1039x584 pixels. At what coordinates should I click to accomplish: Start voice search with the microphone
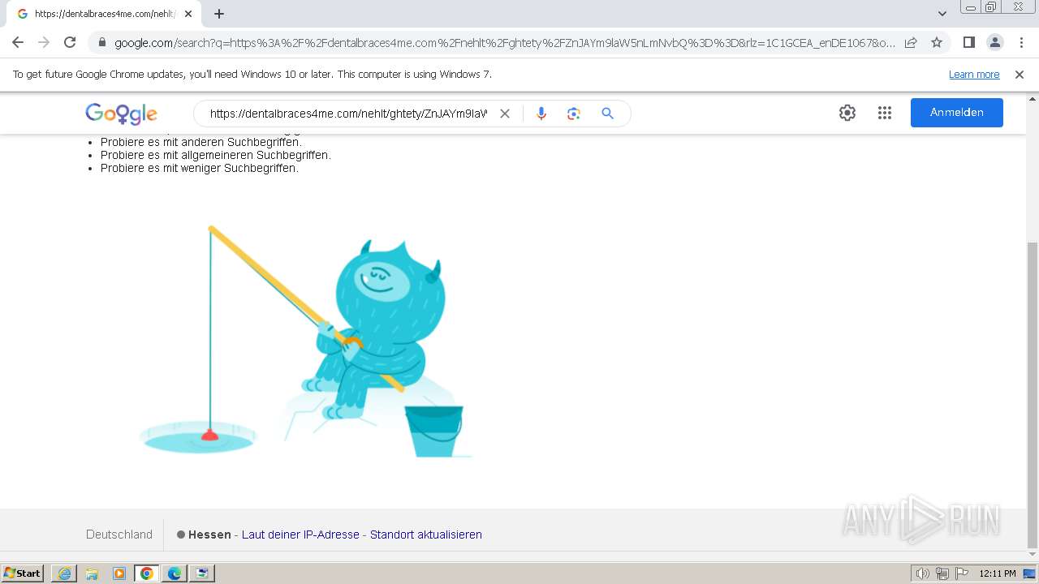[541, 114]
